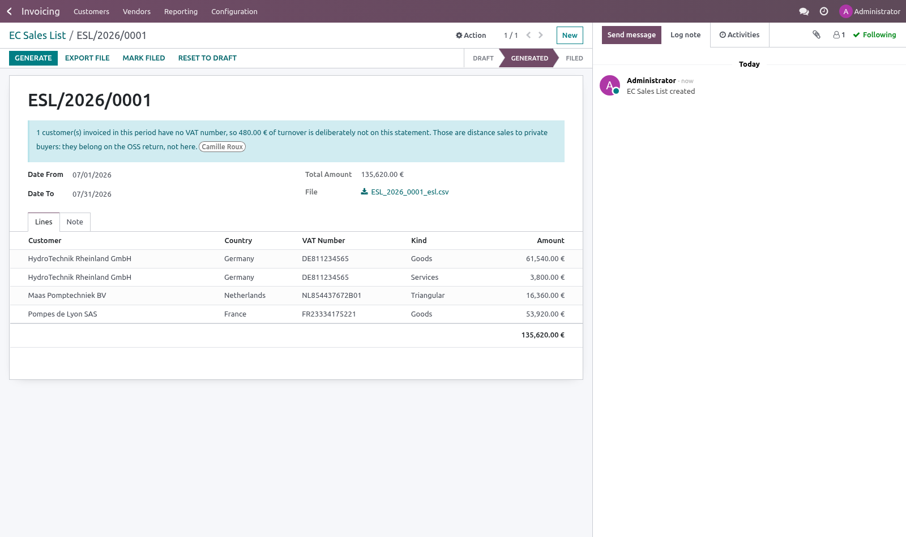The height and width of the screenshot is (537, 906).
Task: Click Mark Filed button
Action: pyautogui.click(x=144, y=58)
